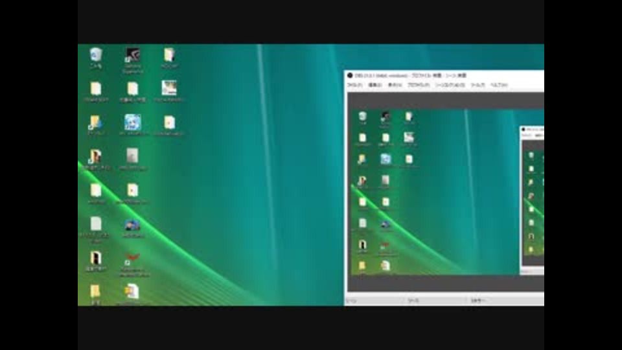Select the blue-haired anime character desktop icon
The image size is (622, 350).
coord(132,125)
